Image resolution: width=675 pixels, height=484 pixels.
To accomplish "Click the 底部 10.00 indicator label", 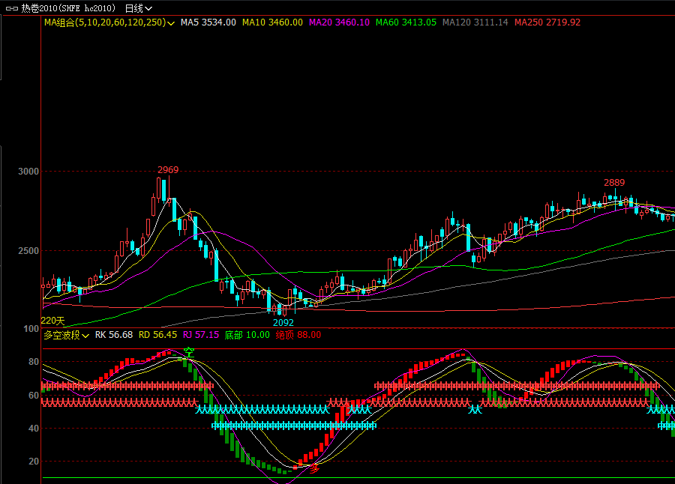I will 247,335.
